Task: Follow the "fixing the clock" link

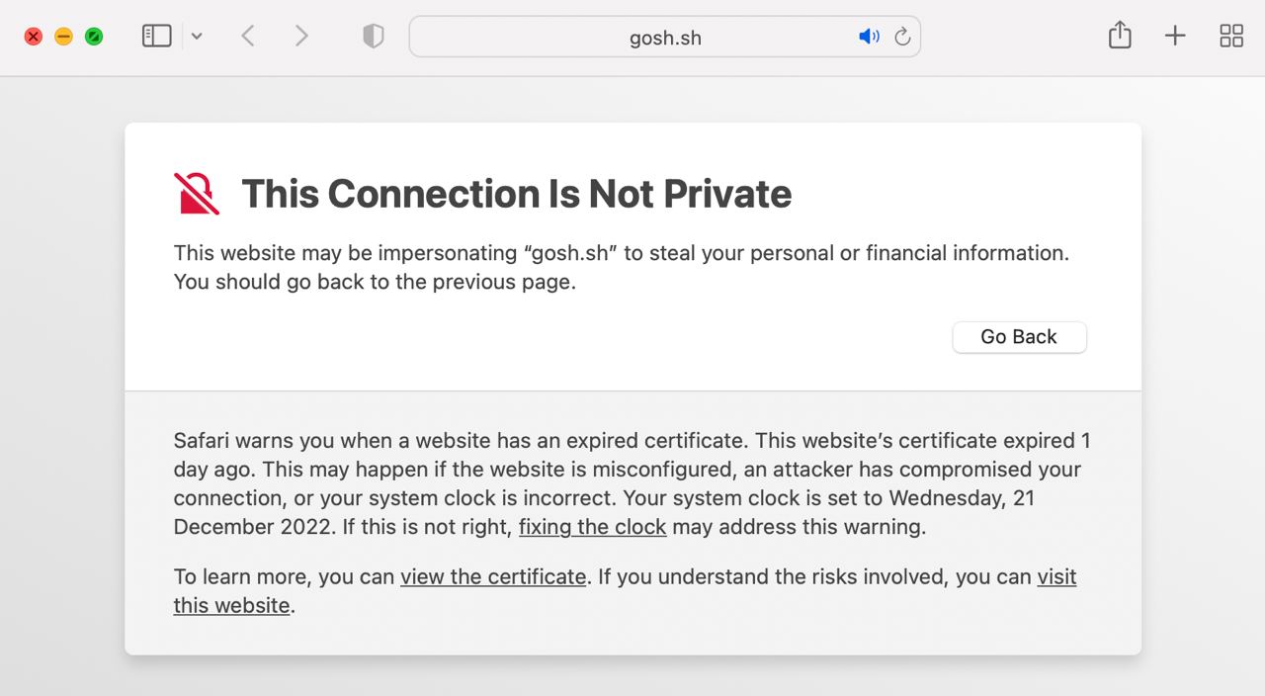Action: (592, 527)
